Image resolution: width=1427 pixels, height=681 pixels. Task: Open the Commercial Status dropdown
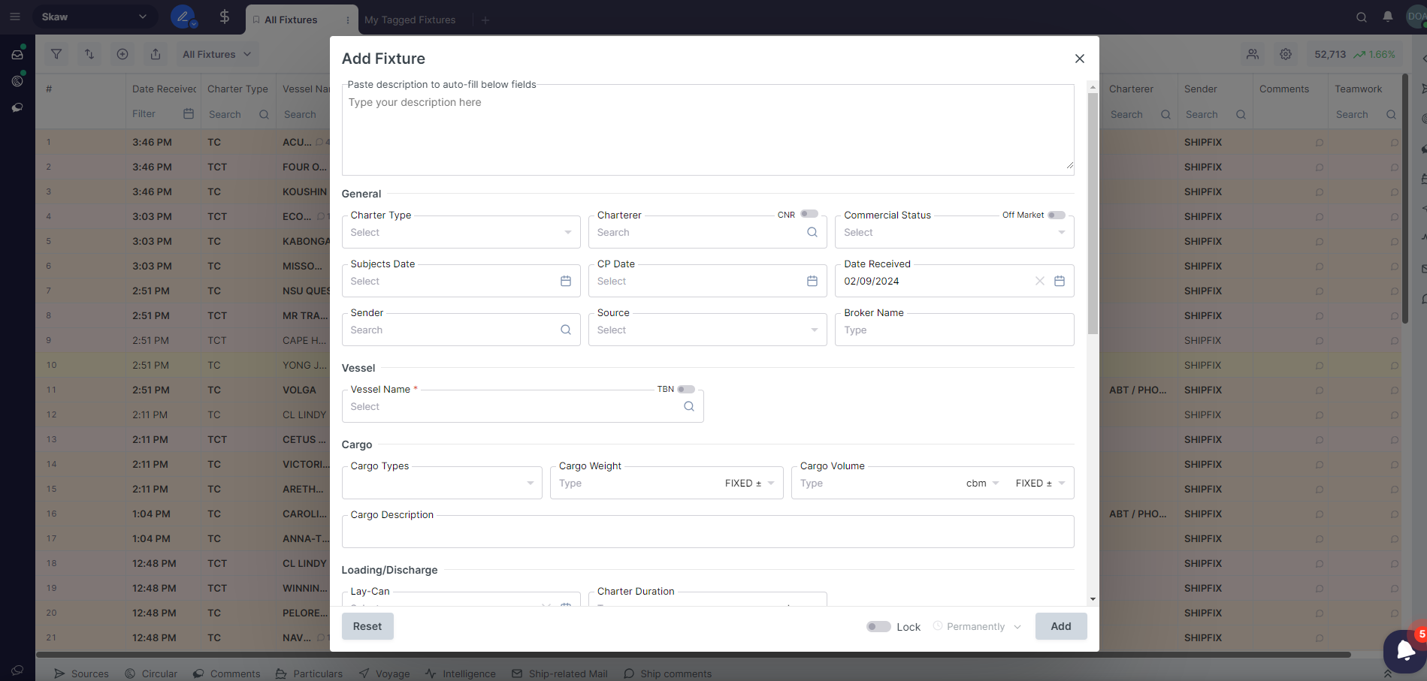coord(954,233)
